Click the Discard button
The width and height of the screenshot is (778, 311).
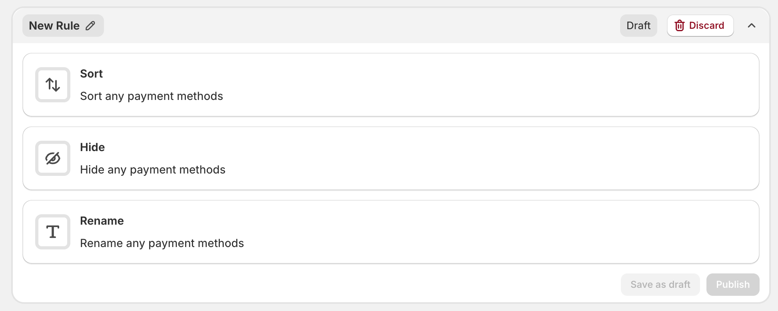[700, 26]
